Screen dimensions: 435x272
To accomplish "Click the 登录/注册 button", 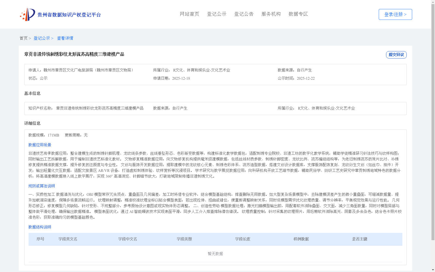I will [x=395, y=14].
